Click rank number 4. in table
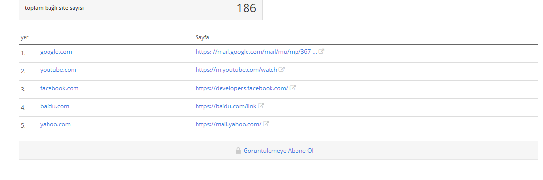 (x=23, y=108)
